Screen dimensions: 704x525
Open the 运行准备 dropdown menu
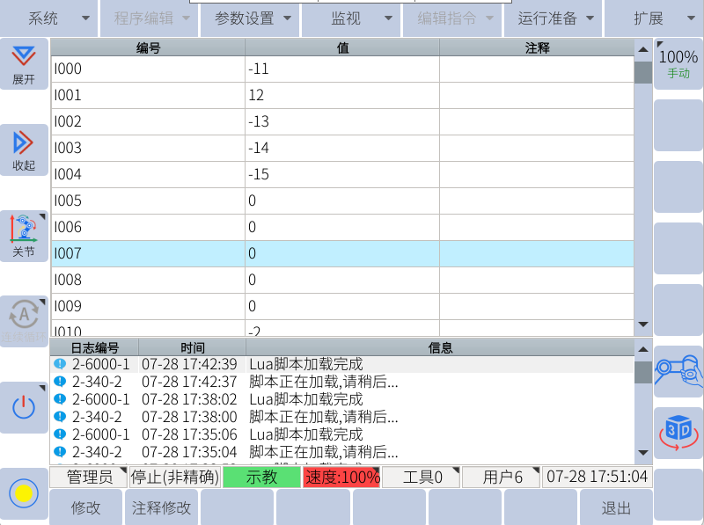click(552, 18)
